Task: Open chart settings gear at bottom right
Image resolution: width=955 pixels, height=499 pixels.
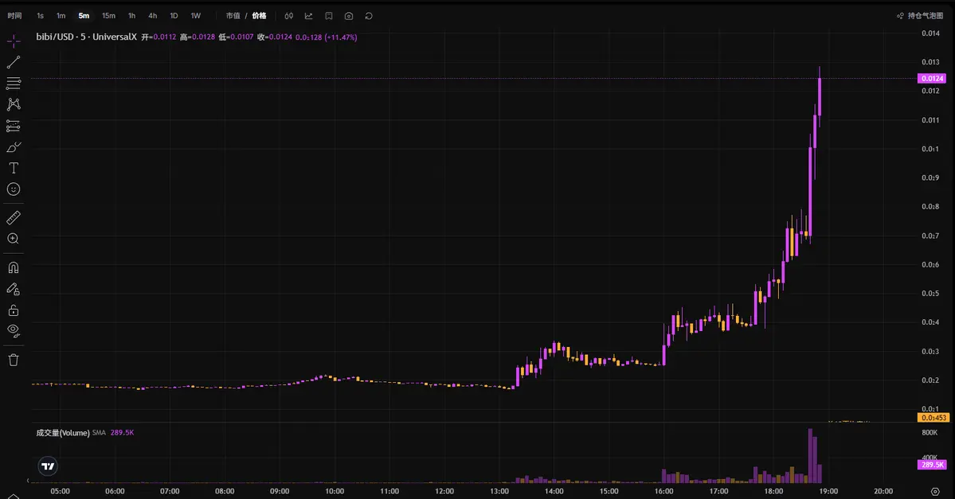Action: pyautogui.click(x=935, y=491)
